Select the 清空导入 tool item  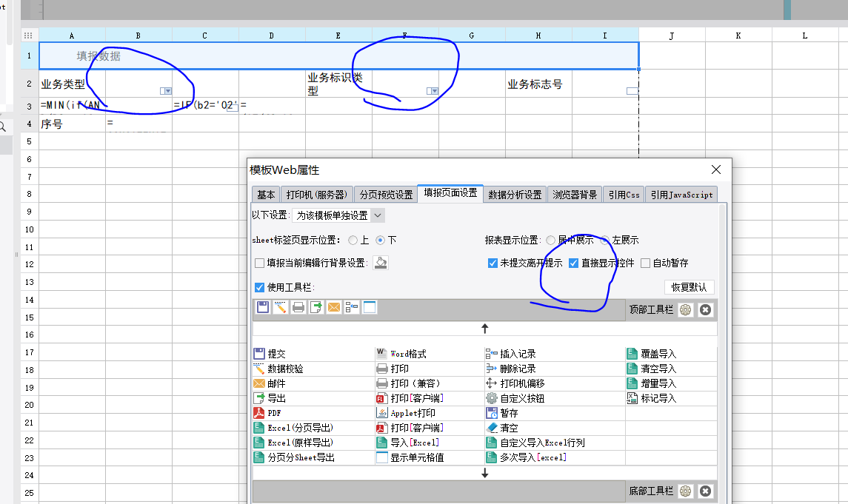[x=652, y=369]
